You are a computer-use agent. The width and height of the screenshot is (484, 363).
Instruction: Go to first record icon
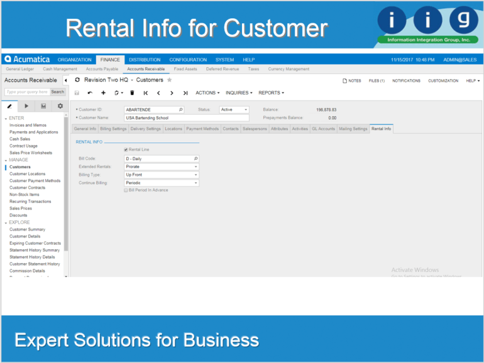[146, 93]
